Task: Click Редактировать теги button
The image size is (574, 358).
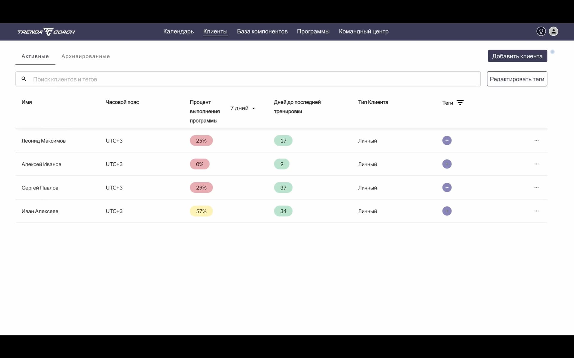Action: pos(517,79)
